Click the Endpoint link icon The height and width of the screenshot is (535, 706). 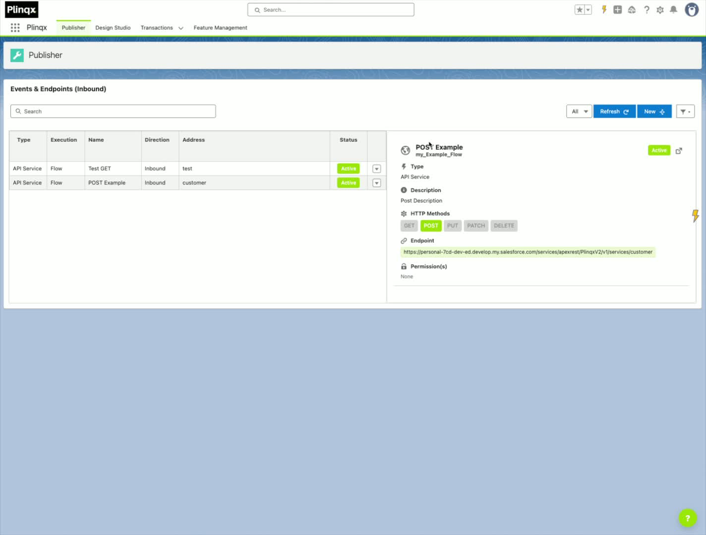click(x=404, y=241)
